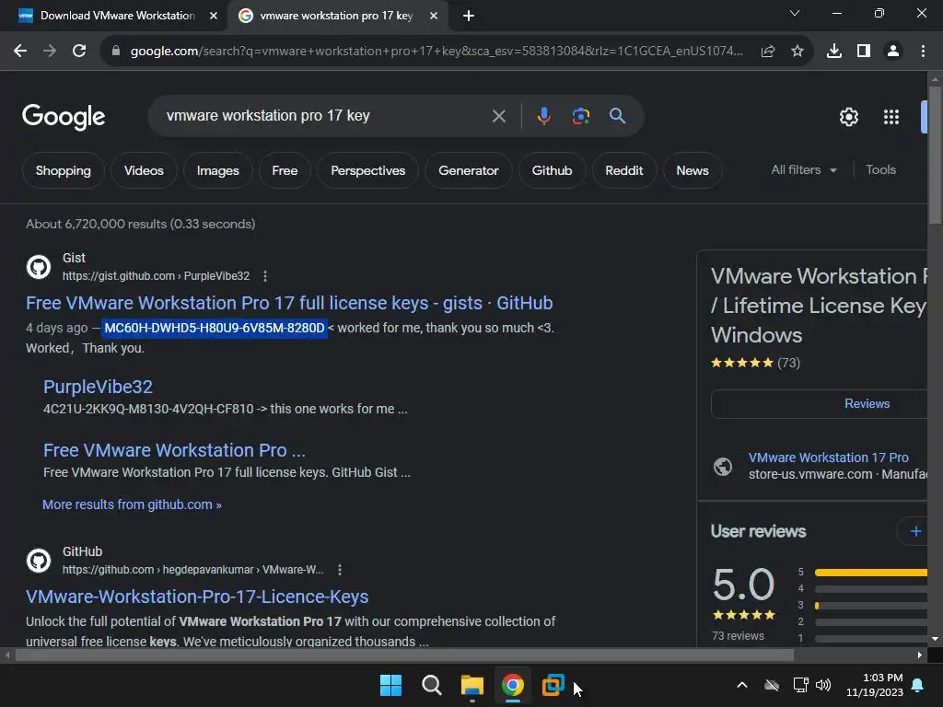Open volume control in system tray

(823, 685)
